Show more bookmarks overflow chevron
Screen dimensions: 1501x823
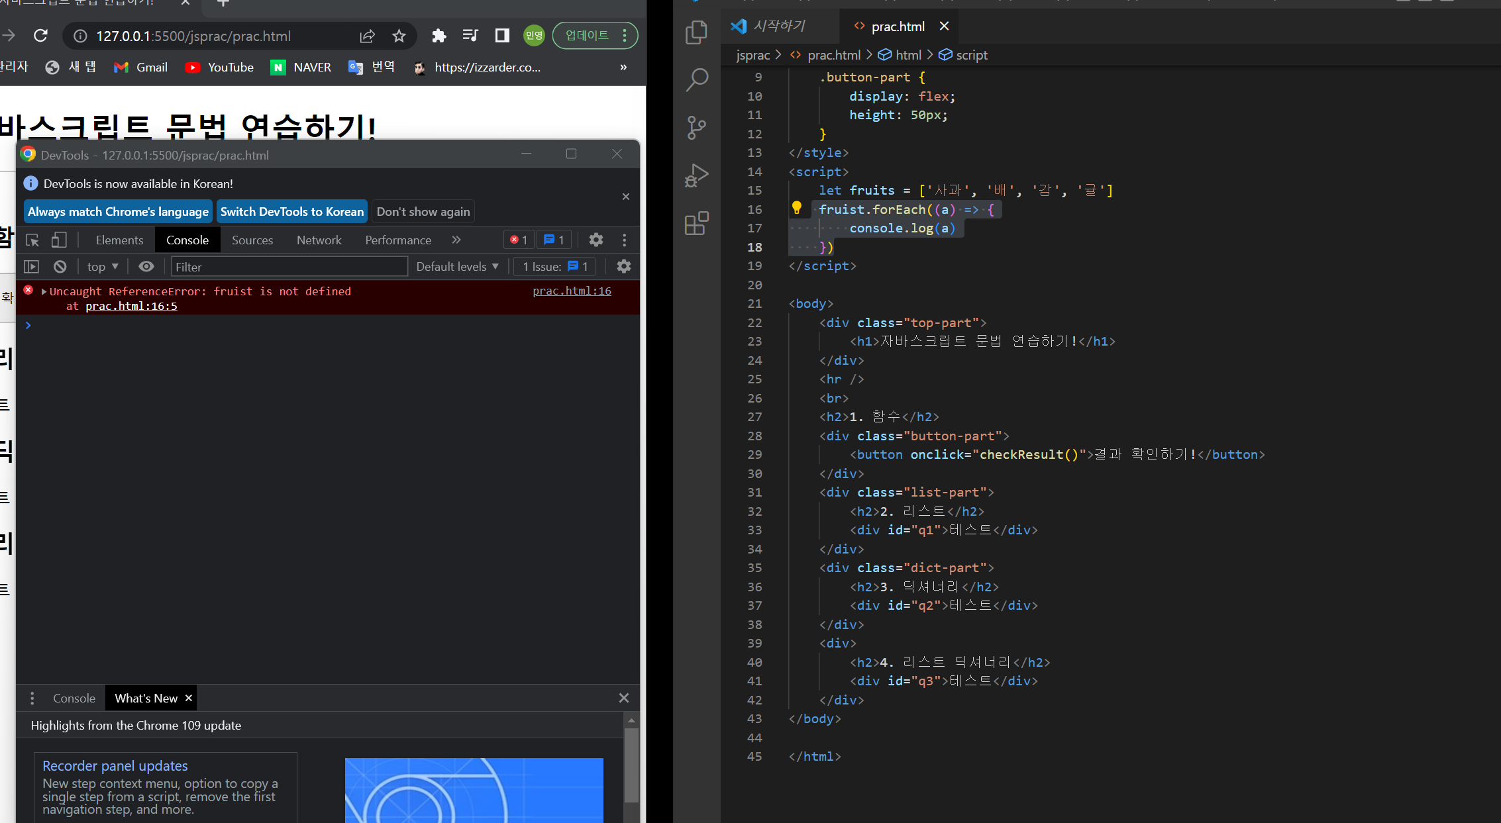pyautogui.click(x=623, y=68)
